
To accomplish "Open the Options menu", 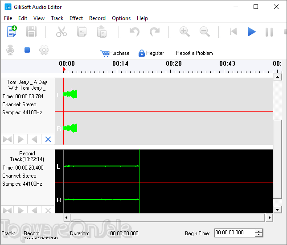I will 121,18.
